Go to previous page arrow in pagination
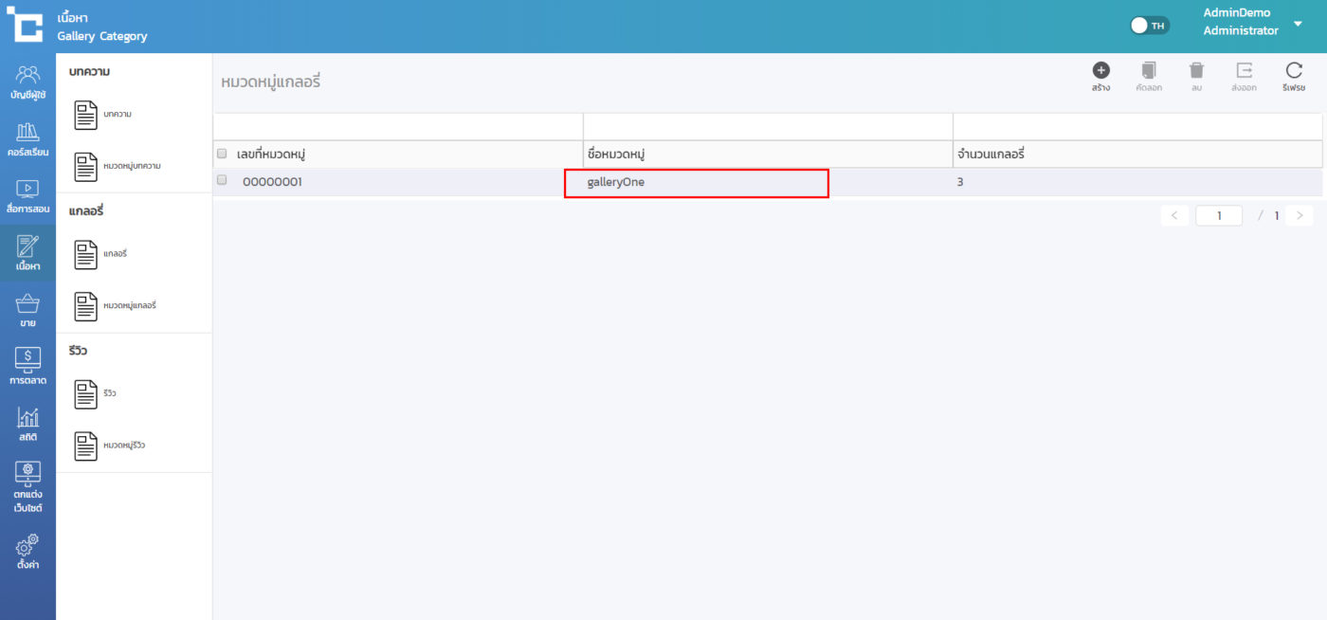The height and width of the screenshot is (620, 1327). point(1173,215)
